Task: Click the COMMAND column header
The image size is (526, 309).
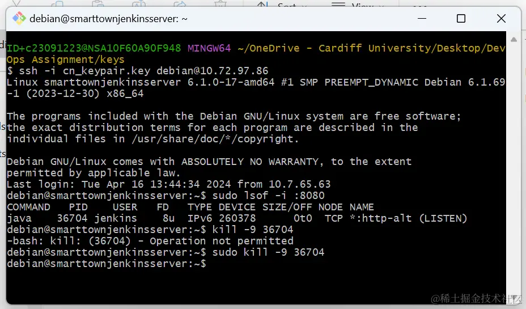Action: click(x=28, y=207)
